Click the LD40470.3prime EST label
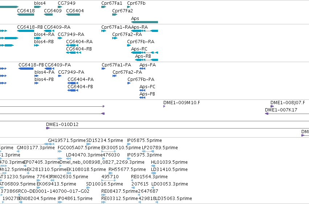The image size is (309, 204). (84, 155)
